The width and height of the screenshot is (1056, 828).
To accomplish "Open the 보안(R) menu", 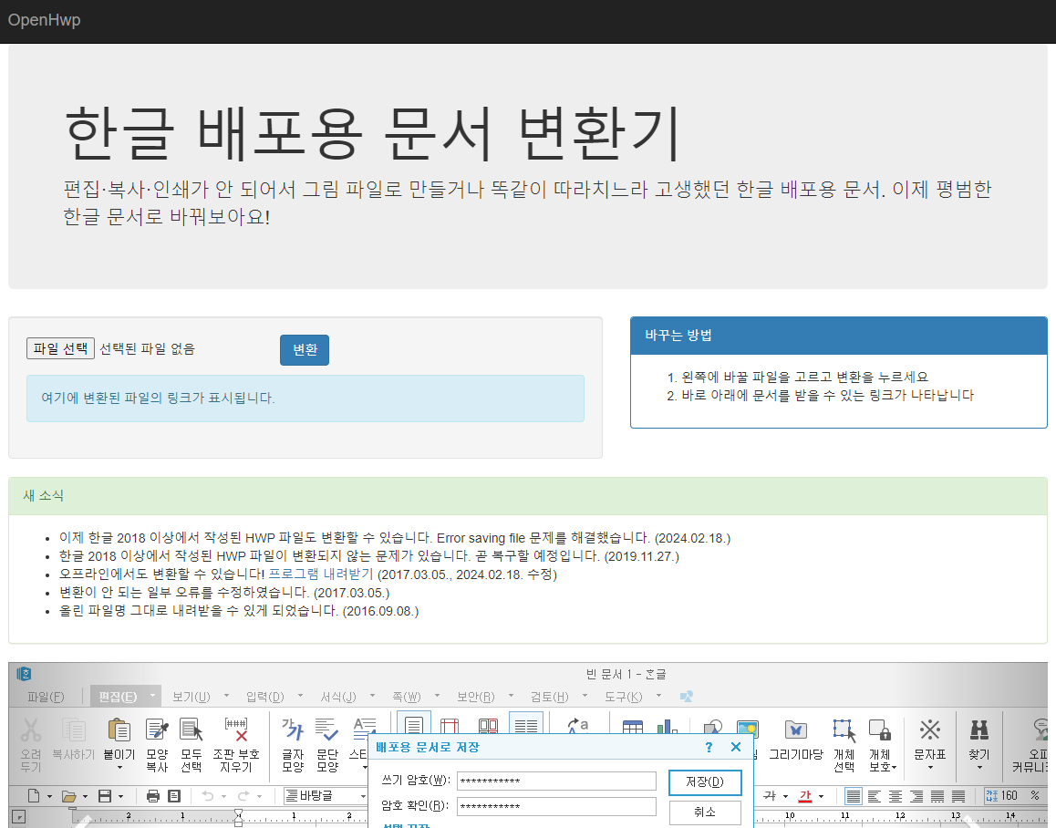I will click(476, 697).
